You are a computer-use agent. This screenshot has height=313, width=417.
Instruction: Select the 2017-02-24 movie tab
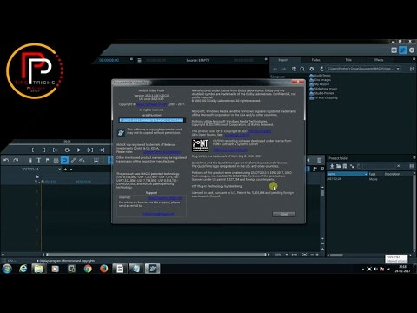(30, 170)
